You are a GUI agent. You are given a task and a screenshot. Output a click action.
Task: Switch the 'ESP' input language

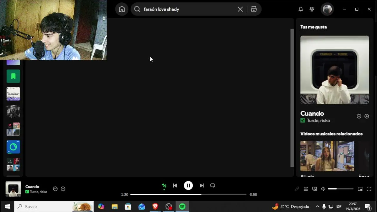point(339,206)
